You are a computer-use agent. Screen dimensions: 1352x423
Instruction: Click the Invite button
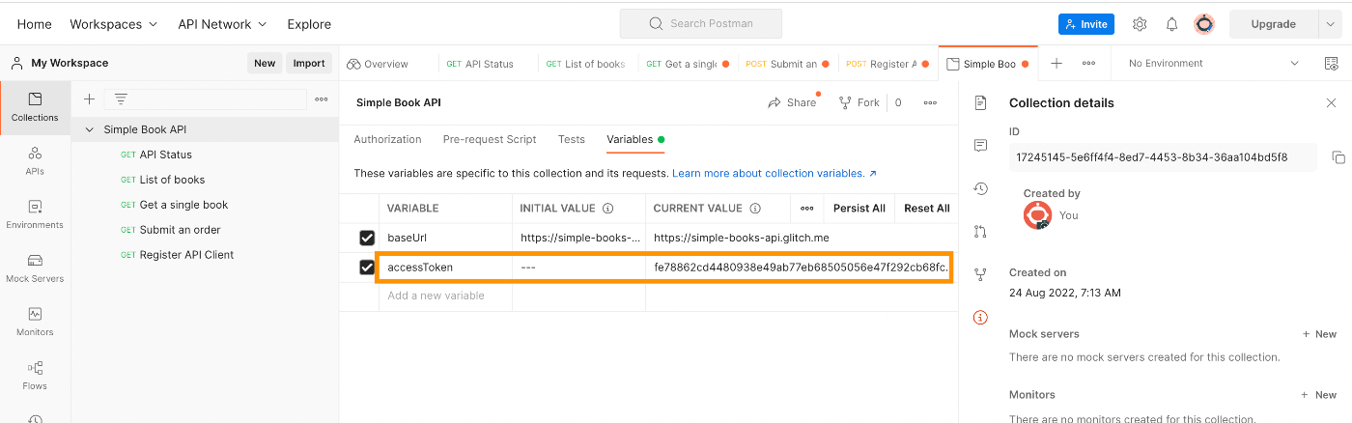1086,24
